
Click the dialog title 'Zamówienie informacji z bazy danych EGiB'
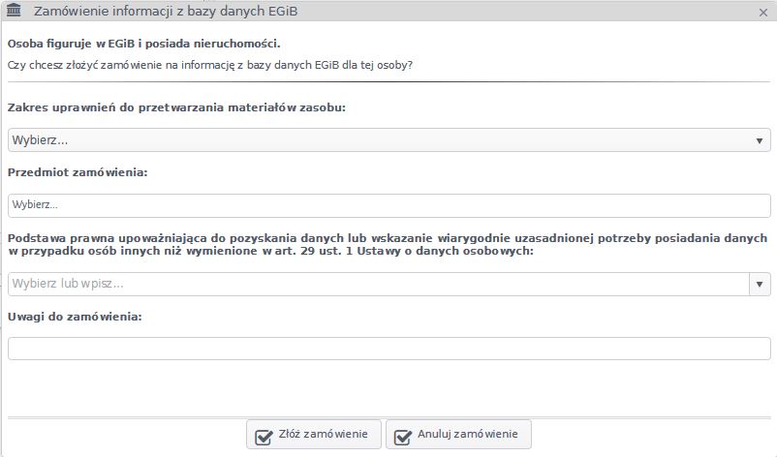click(166, 12)
